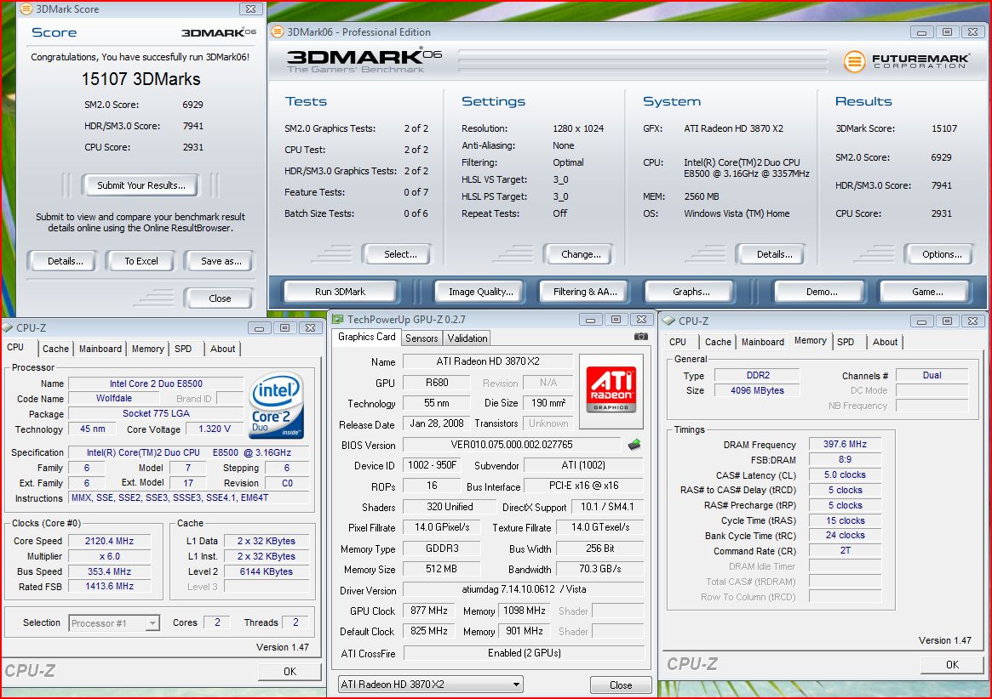Image resolution: width=992 pixels, height=699 pixels.
Task: Open Memory tab in left CPU-Z window
Action: [x=148, y=349]
